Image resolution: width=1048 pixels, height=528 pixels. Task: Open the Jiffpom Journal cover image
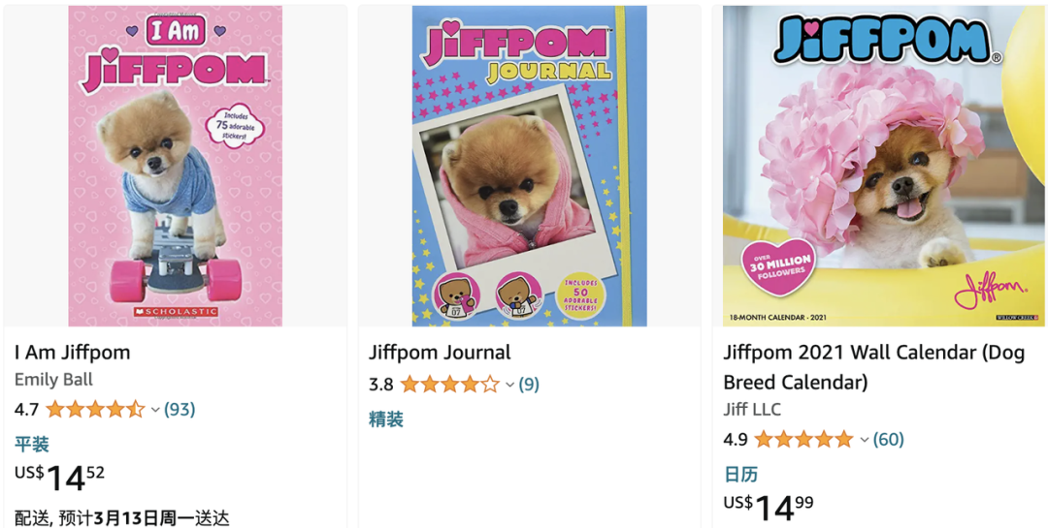coord(530,166)
